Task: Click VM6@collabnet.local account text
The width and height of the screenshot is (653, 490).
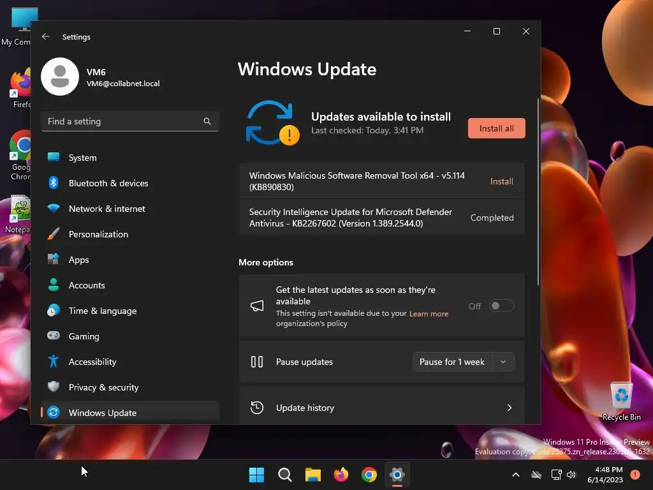Action: [x=123, y=84]
